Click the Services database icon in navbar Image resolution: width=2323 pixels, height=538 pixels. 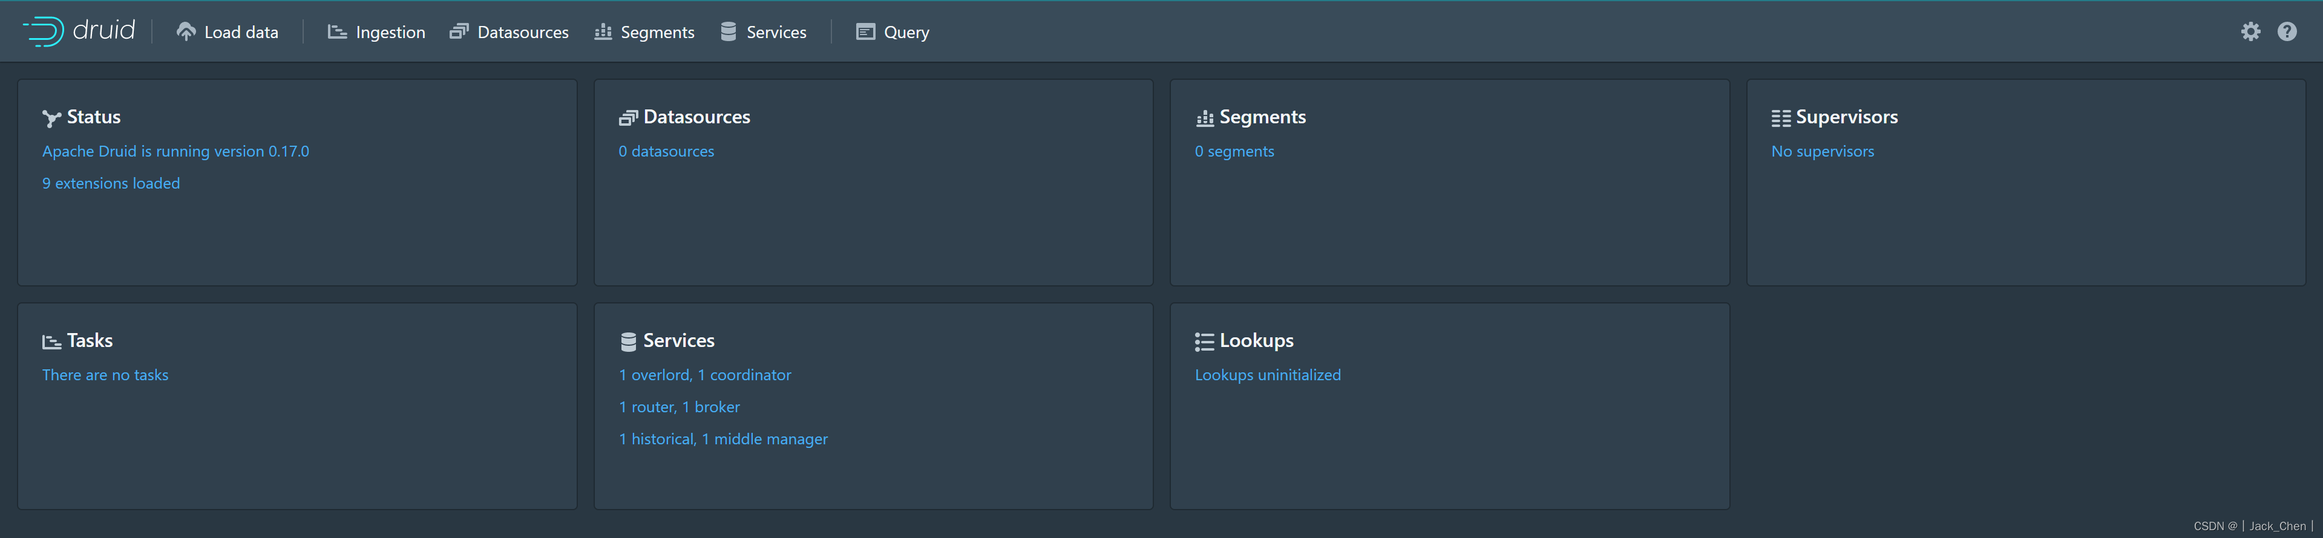[729, 31]
